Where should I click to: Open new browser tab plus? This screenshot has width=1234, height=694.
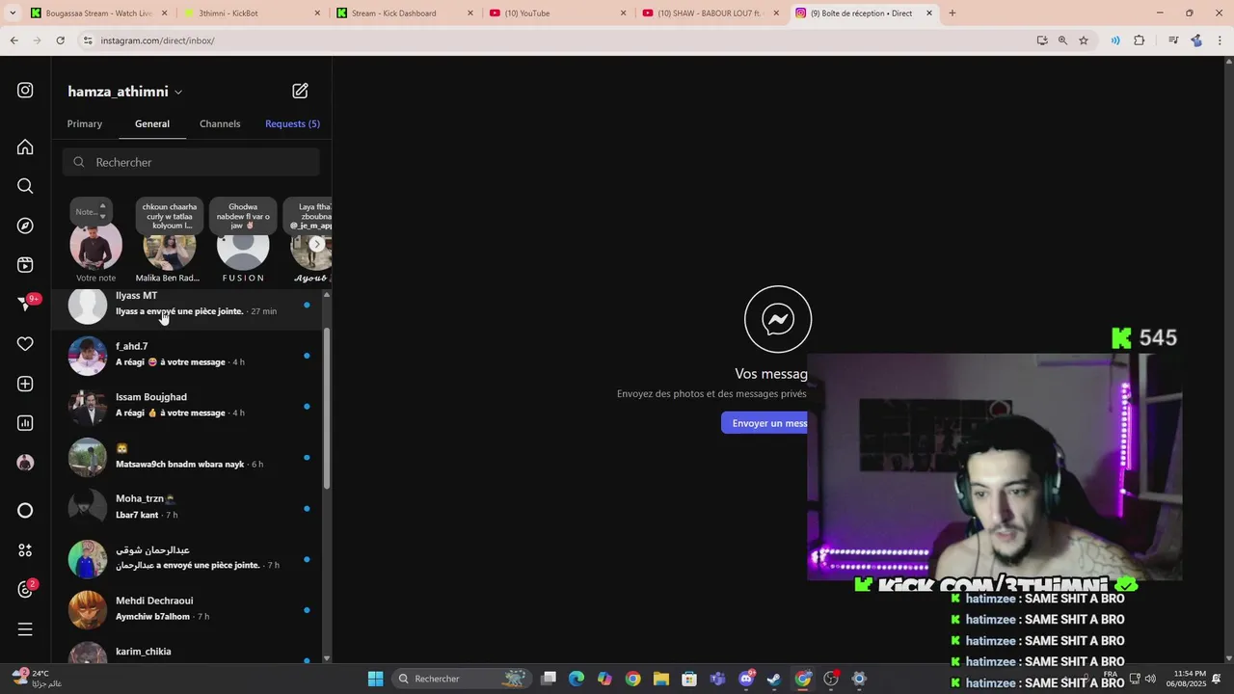(952, 13)
